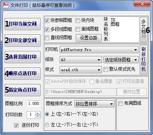Open the 打印机 pdfFactory Pro dropdown

99,50
